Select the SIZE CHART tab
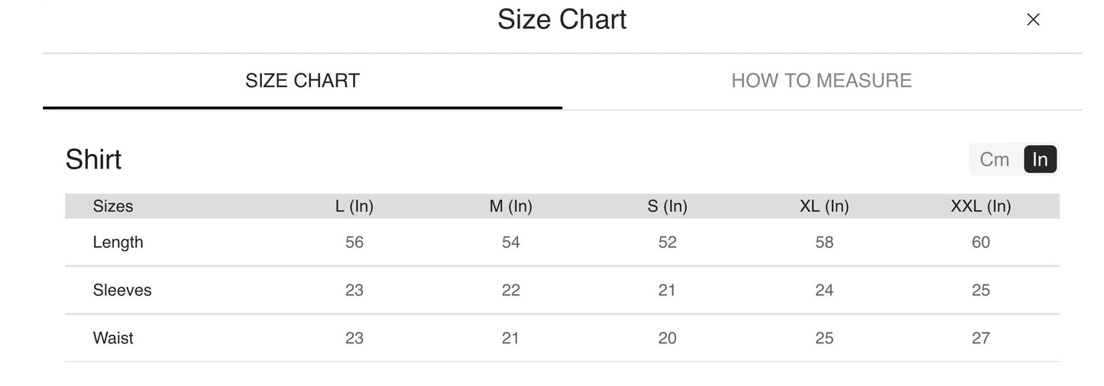This screenshot has width=1104, height=386. coord(303,81)
